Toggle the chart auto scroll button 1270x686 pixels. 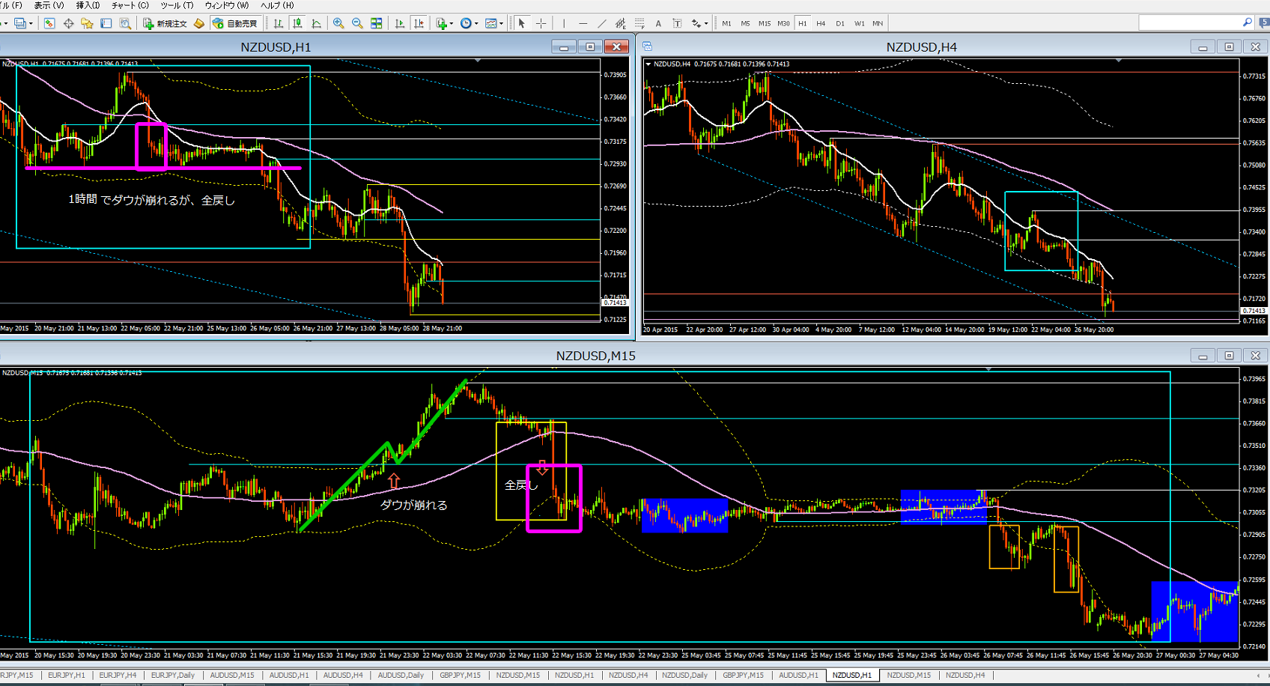(400, 23)
